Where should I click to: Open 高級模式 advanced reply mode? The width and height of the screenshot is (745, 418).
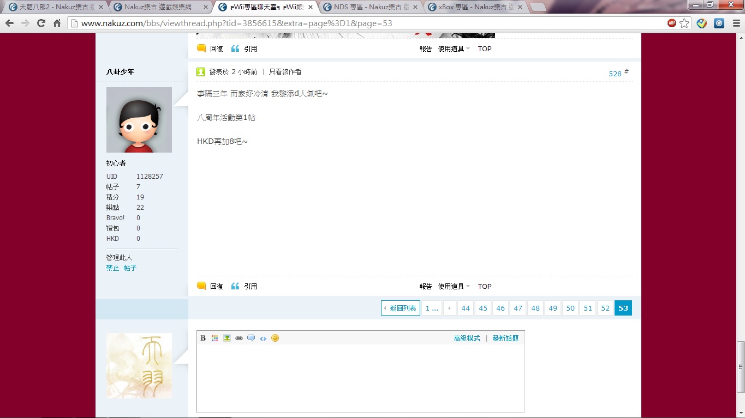pos(467,338)
